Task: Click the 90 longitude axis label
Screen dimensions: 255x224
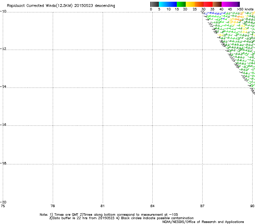Action: (252, 206)
